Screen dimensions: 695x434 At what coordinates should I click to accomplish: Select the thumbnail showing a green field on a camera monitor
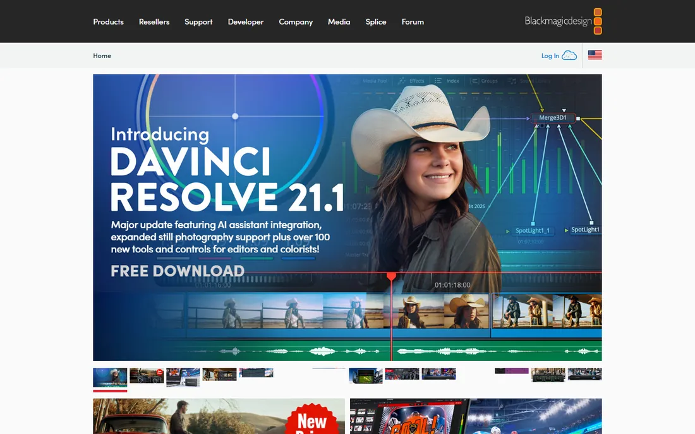[366, 375]
